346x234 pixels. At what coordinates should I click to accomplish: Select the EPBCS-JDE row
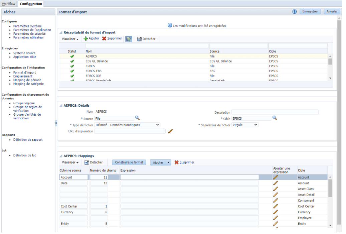(x=193, y=76)
